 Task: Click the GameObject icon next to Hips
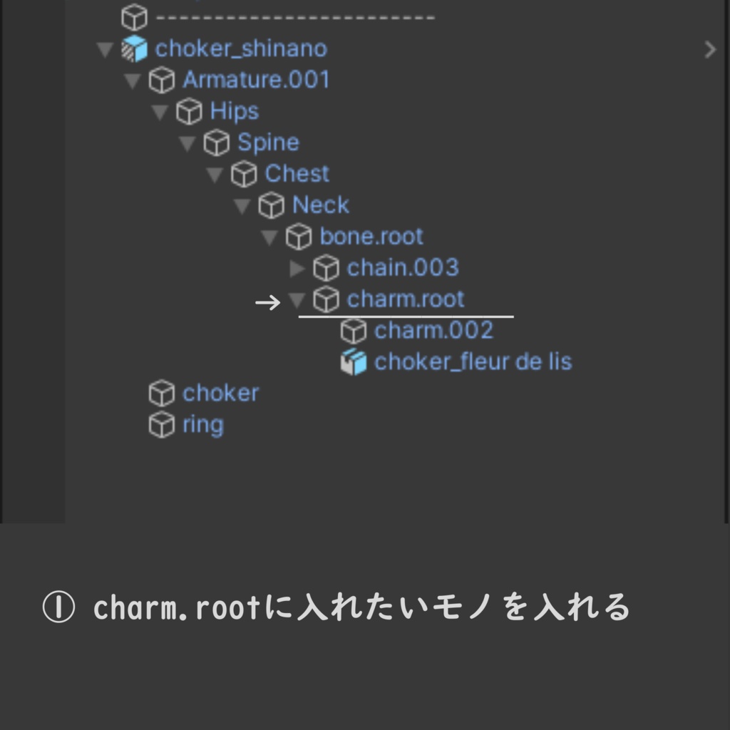coord(189,111)
